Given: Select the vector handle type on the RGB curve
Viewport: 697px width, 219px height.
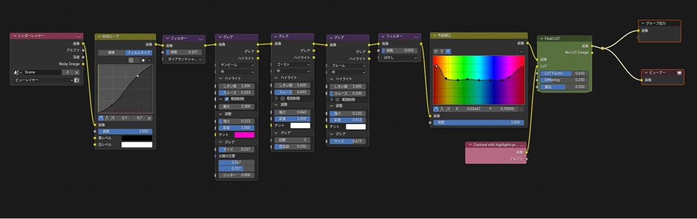Looking at the screenshot, I should pos(107,118).
